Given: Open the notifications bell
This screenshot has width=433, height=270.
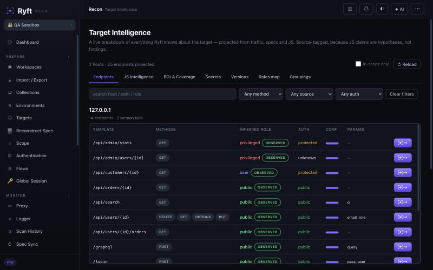Looking at the screenshot, I should click(x=366, y=9).
